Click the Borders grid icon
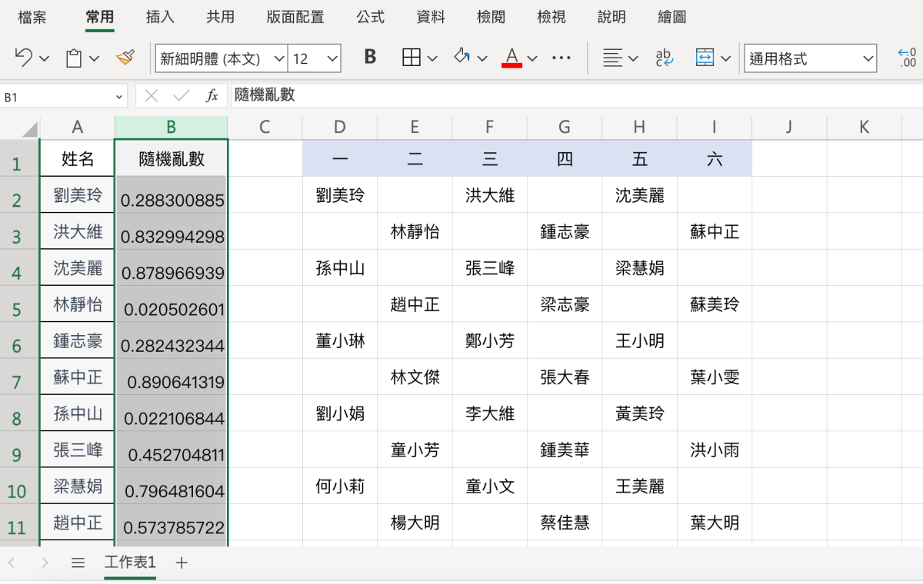Screen dimensions: 923x584 412,58
